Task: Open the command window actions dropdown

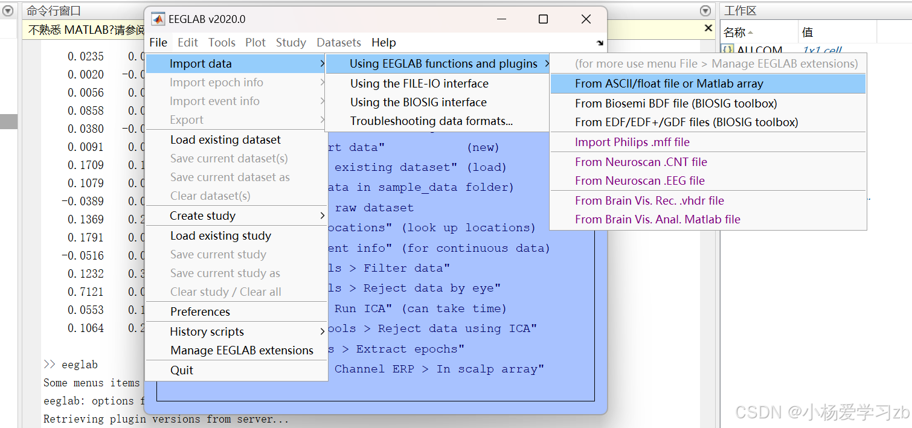Action: coord(705,10)
